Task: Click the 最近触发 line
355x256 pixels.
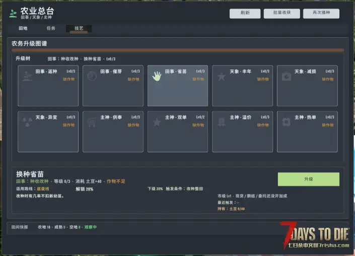Action: pyautogui.click(x=229, y=203)
